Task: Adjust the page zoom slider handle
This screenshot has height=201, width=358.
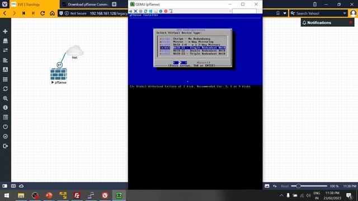Action: [298, 186]
